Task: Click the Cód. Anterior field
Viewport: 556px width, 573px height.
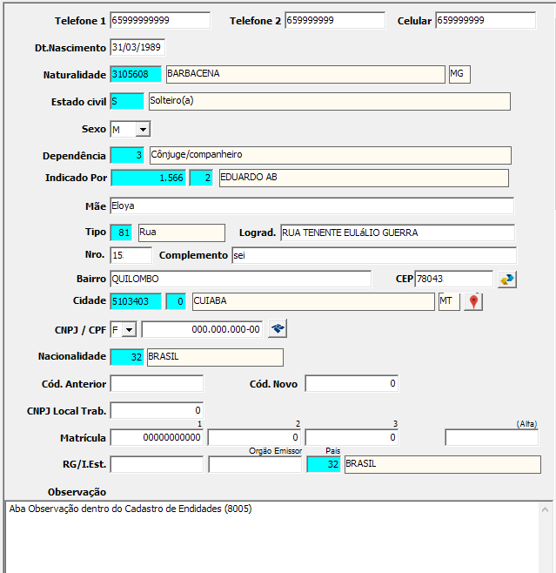Action: [x=157, y=383]
